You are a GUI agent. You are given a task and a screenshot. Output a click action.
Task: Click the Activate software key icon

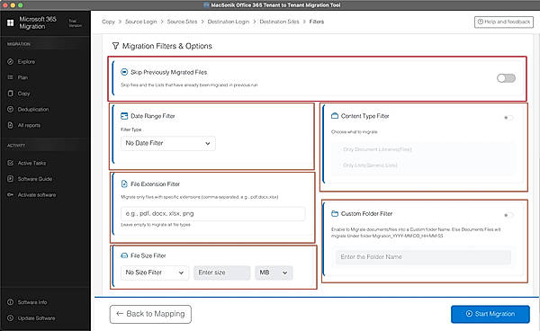click(x=10, y=194)
